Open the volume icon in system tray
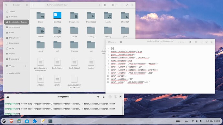 [x=197, y=121]
